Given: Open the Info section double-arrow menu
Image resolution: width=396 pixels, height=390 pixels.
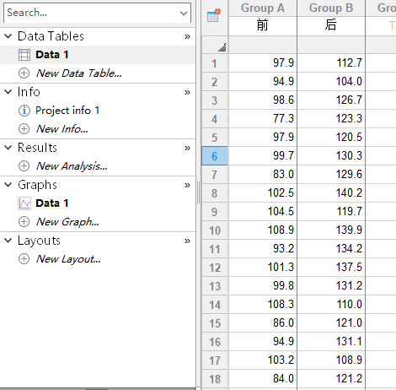Looking at the screenshot, I should [x=187, y=93].
